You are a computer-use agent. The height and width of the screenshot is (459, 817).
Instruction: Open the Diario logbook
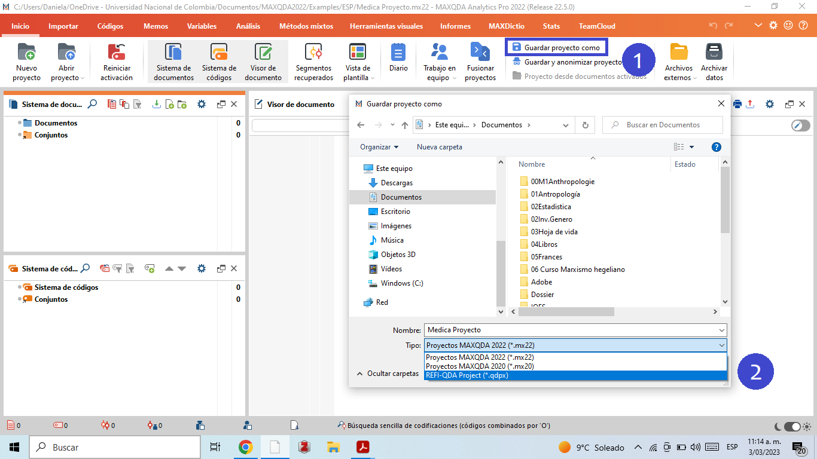pos(398,58)
